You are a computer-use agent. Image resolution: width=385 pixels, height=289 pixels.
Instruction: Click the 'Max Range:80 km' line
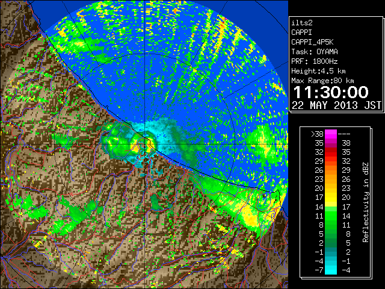point(322,81)
